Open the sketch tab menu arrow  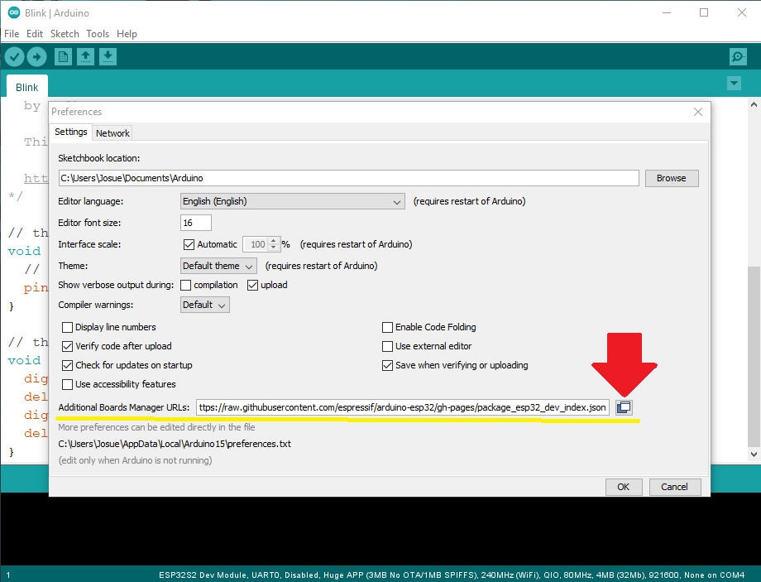coord(735,83)
